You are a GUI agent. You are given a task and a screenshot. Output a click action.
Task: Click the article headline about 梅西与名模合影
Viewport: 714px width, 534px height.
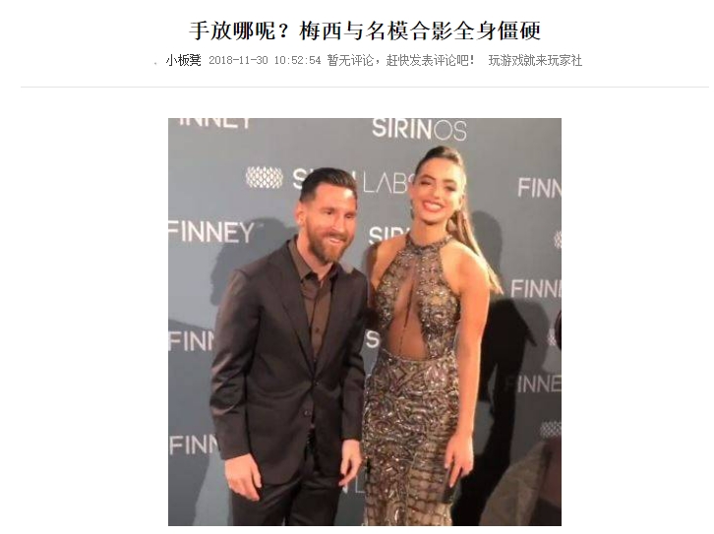364,30
